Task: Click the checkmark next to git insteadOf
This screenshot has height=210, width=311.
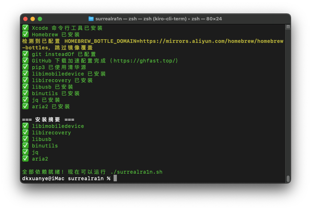Action: tap(25, 54)
